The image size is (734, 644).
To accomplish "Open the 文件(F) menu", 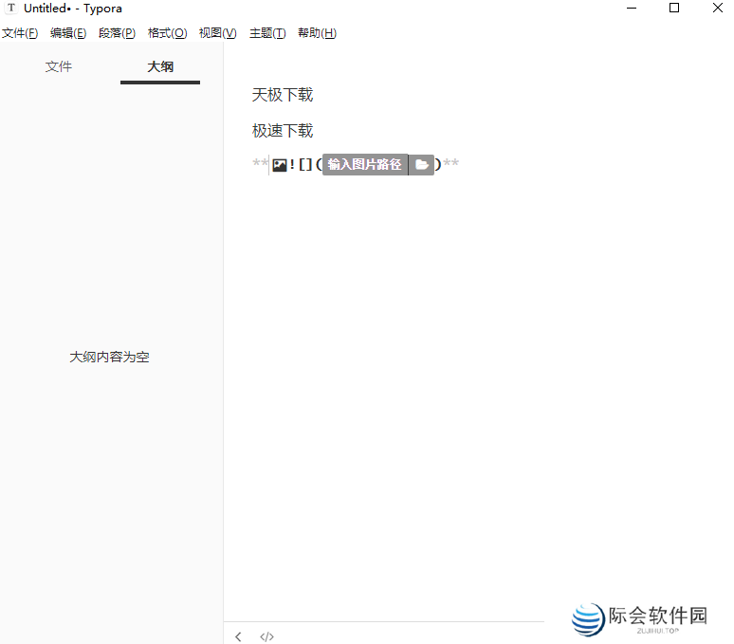I will [x=20, y=33].
